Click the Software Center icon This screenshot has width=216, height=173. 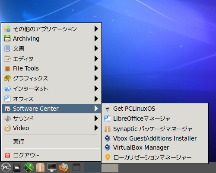(x=7, y=109)
